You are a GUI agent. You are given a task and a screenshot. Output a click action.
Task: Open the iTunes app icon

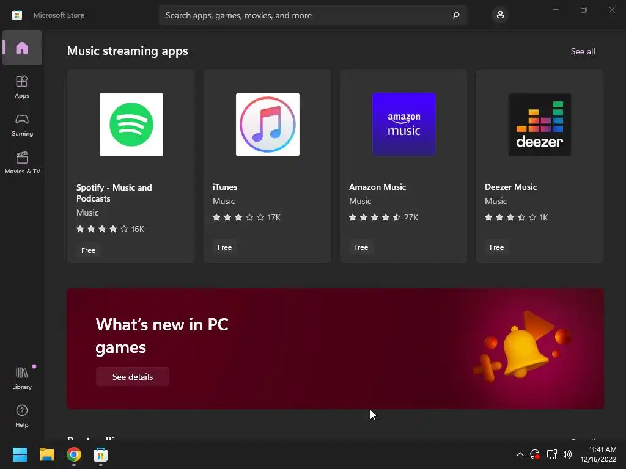pos(268,125)
